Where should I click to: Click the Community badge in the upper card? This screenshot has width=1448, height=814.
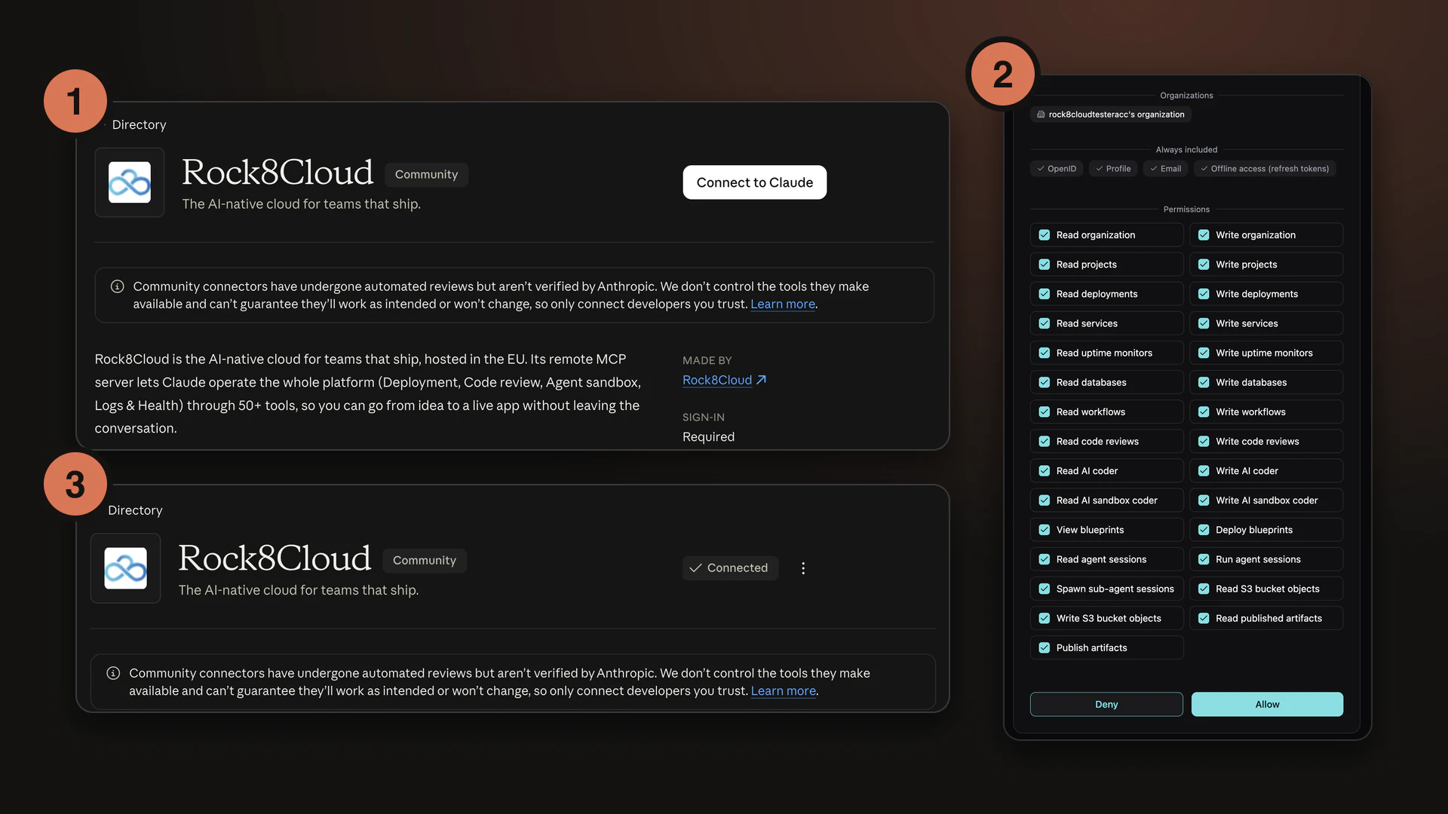(426, 174)
